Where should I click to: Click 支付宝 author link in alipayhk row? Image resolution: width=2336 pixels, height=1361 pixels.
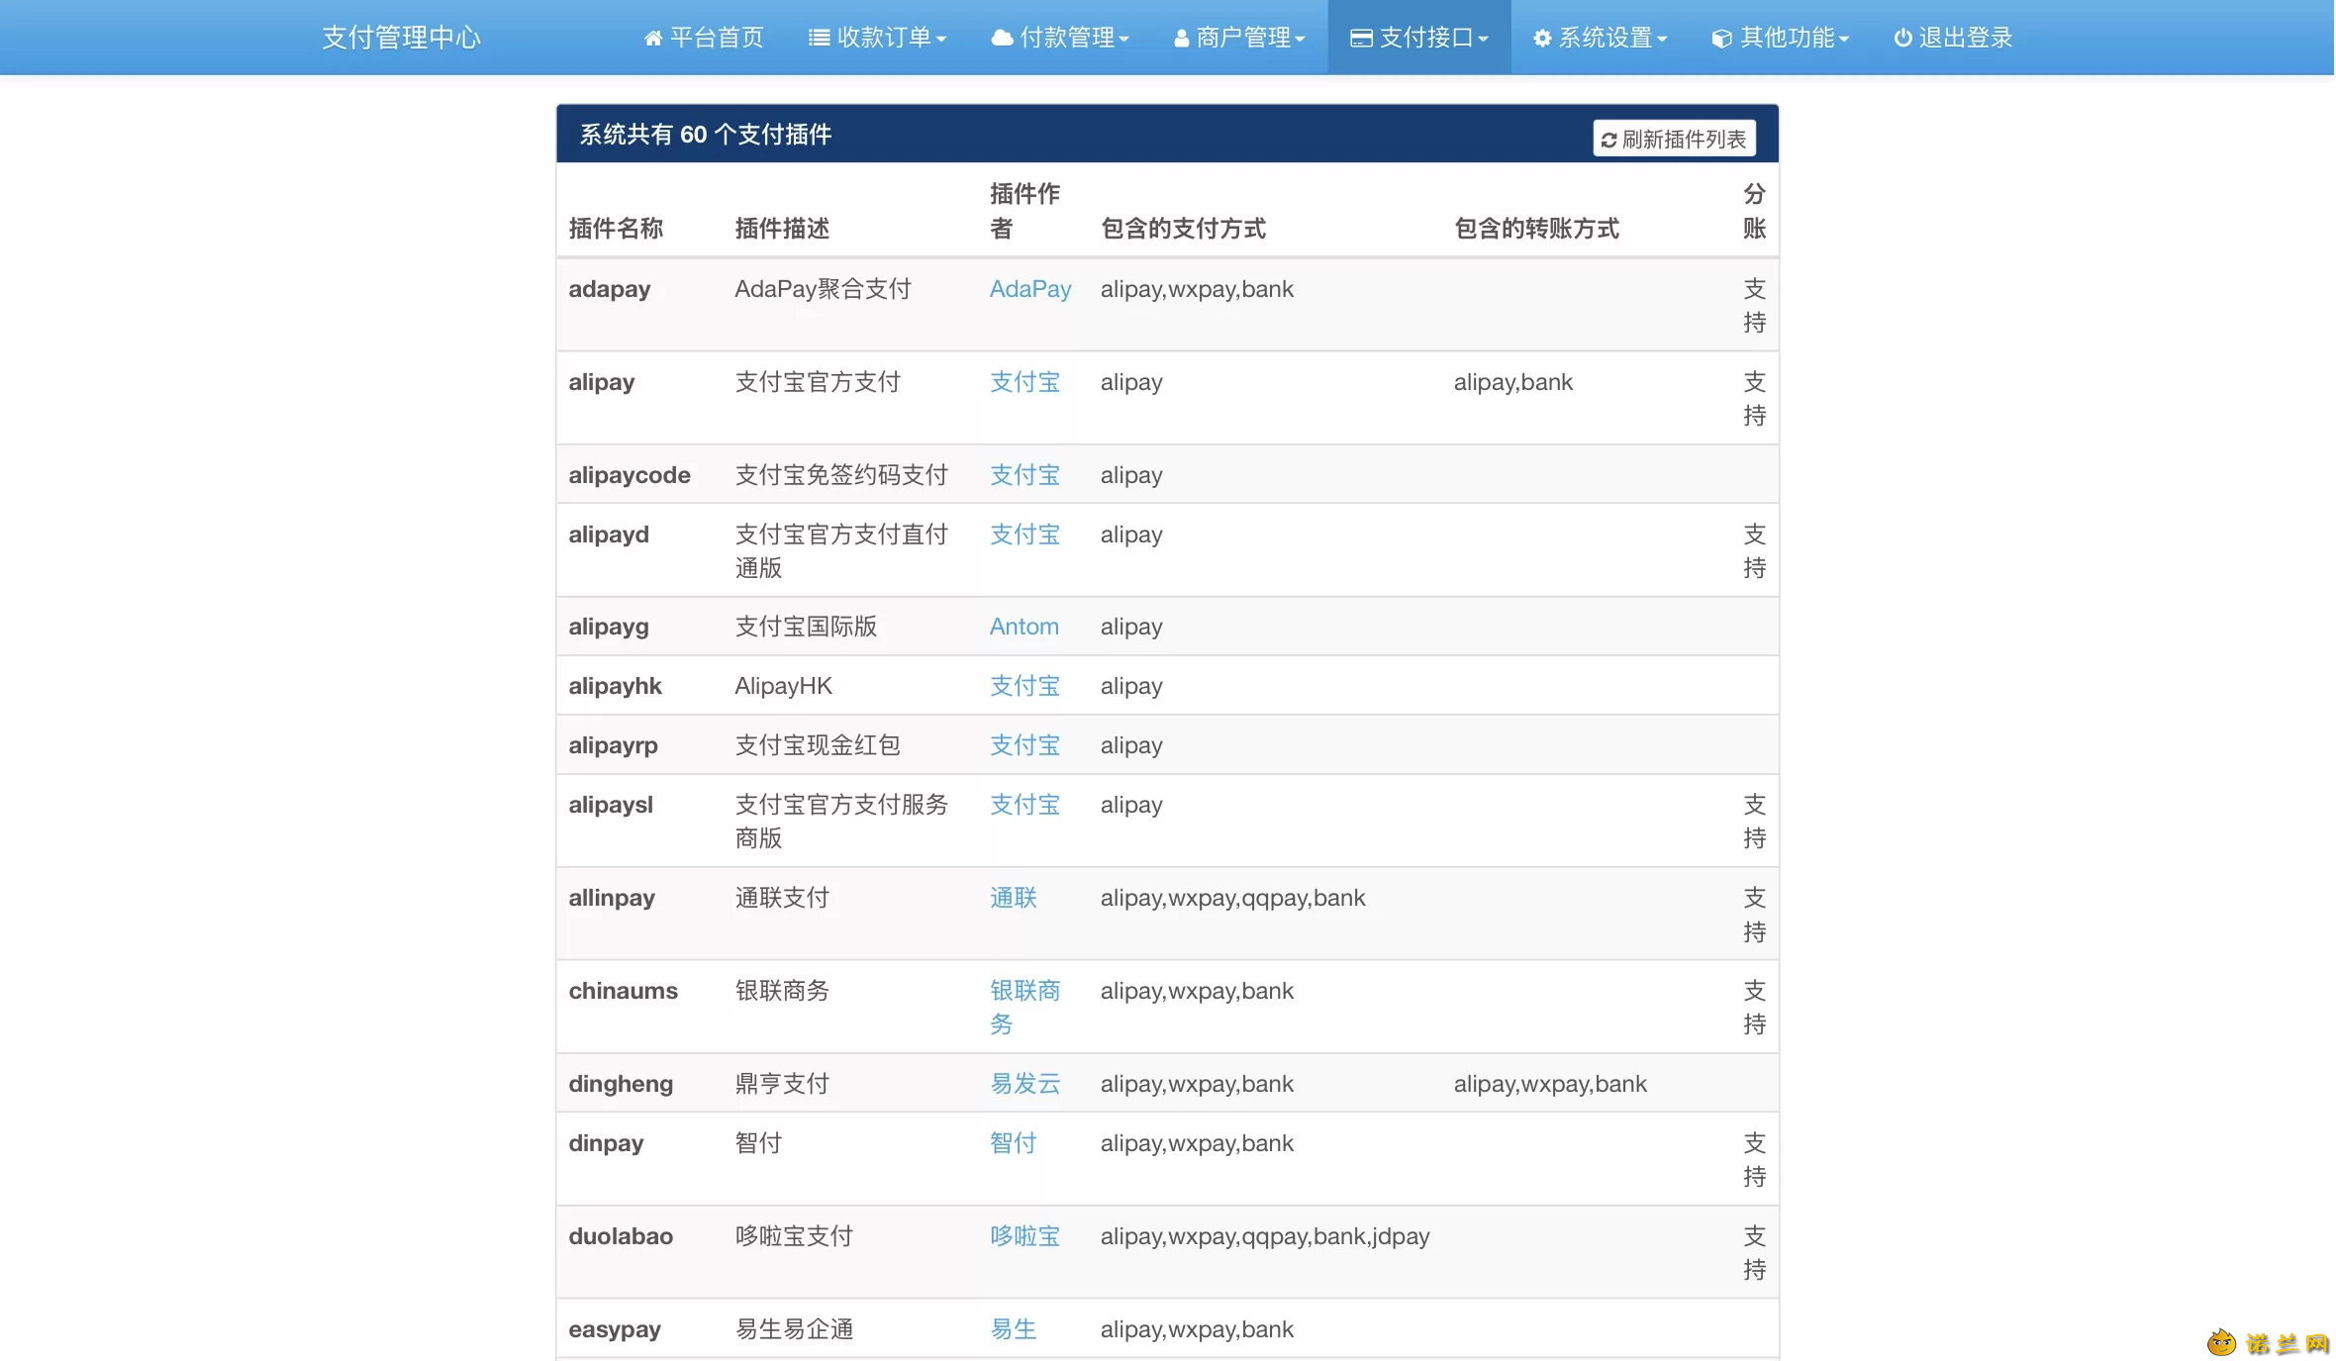coord(1024,686)
